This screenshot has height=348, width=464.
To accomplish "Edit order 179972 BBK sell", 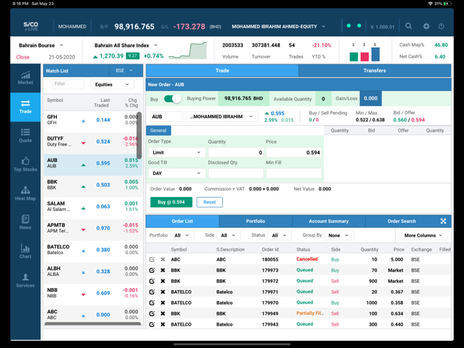I will [x=152, y=281].
